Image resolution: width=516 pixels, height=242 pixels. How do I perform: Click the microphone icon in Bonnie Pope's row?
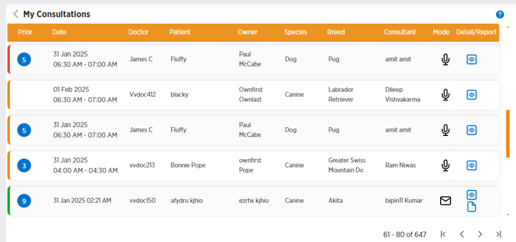click(445, 165)
